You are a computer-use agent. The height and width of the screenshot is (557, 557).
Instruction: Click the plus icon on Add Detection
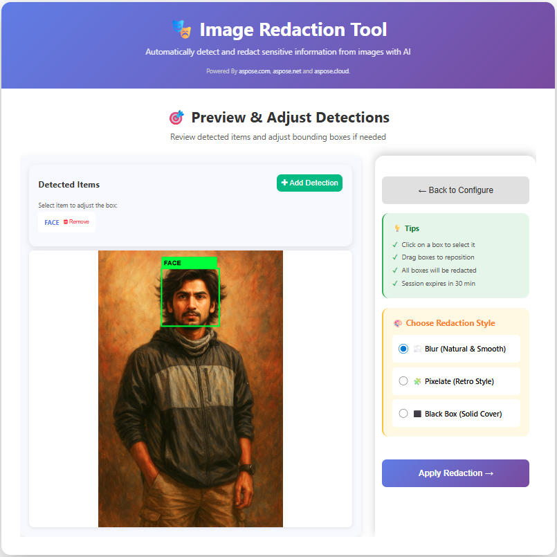[284, 183]
